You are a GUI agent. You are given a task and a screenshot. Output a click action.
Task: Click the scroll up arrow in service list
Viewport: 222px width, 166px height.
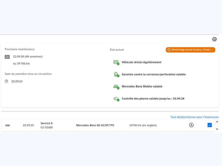[217, 121]
